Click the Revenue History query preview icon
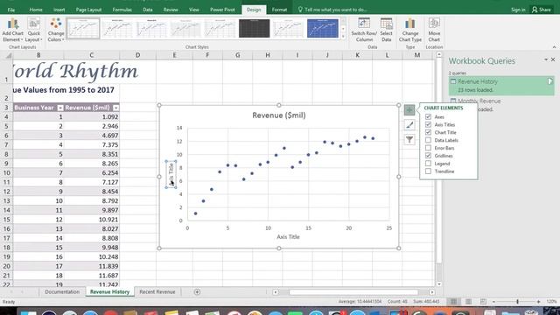This screenshot has width=560, height=315. pos(549,81)
